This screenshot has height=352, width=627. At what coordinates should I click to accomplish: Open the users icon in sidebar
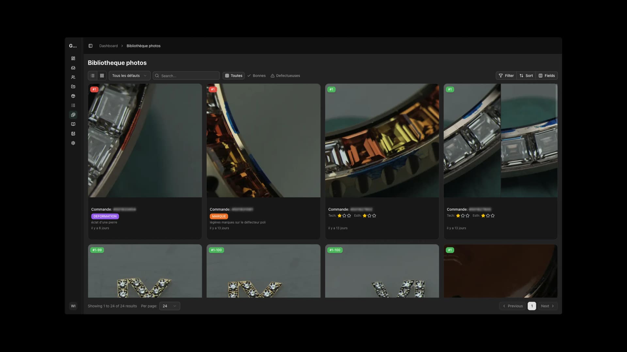[x=73, y=77]
